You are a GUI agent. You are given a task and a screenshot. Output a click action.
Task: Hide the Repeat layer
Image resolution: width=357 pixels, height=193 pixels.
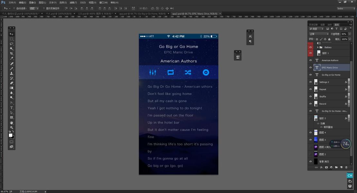click(x=310, y=89)
